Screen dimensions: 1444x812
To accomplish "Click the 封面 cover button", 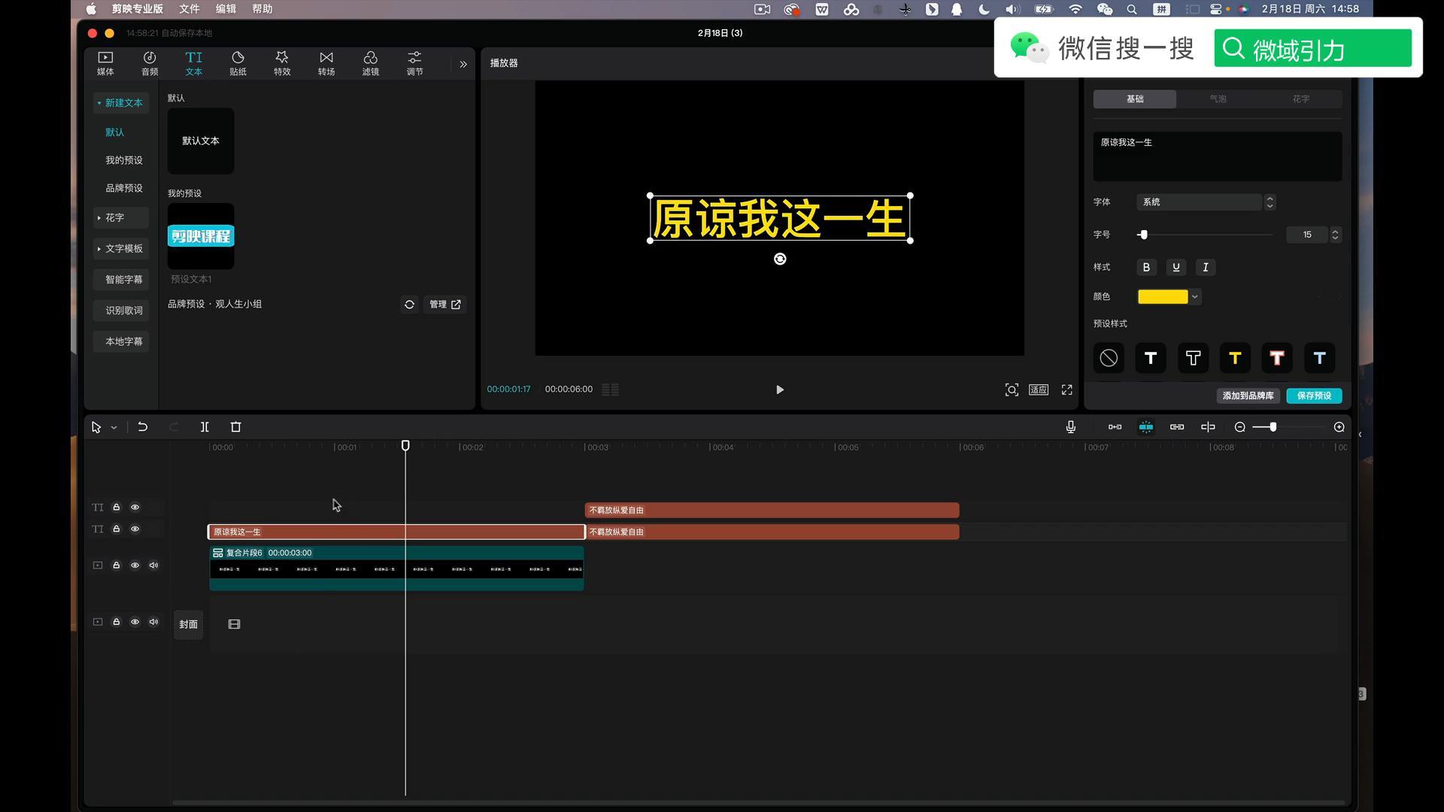I will point(189,625).
